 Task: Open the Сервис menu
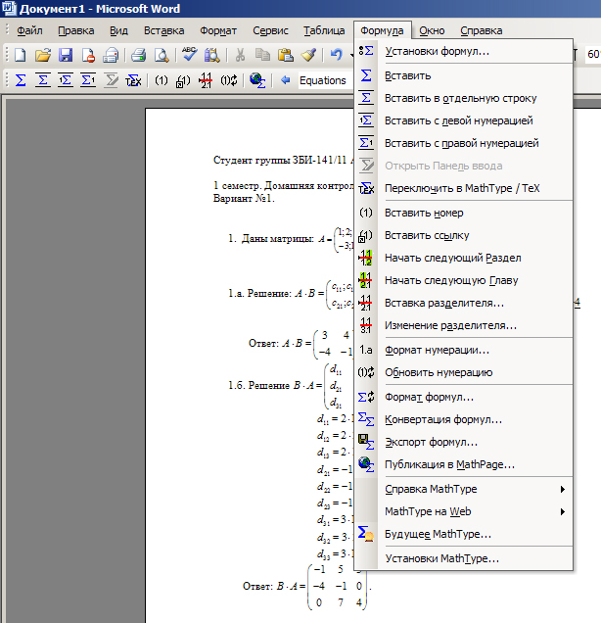270,30
